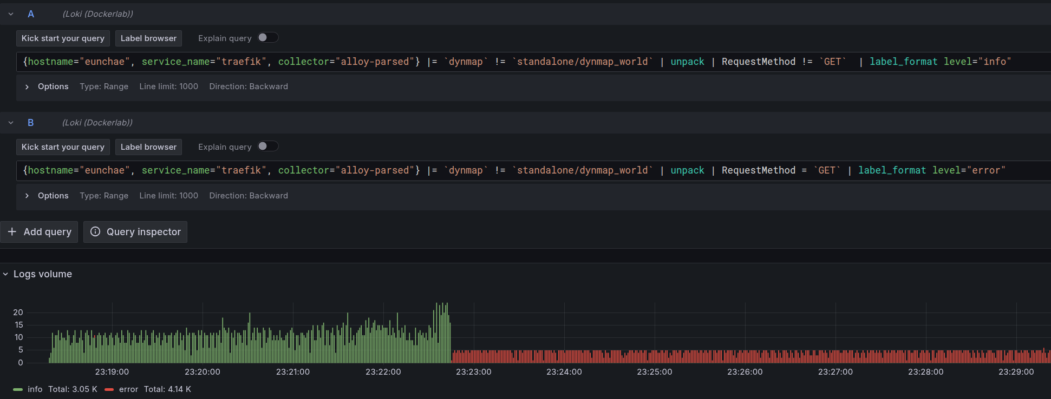
Task: Click red error legend color swatch
Action: click(109, 389)
